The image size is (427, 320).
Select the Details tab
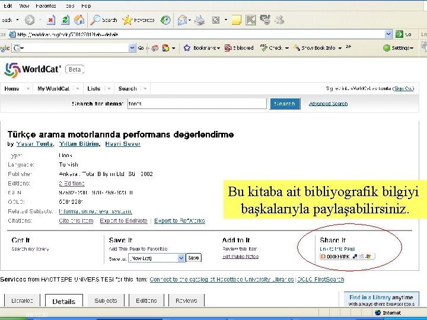click(63, 301)
